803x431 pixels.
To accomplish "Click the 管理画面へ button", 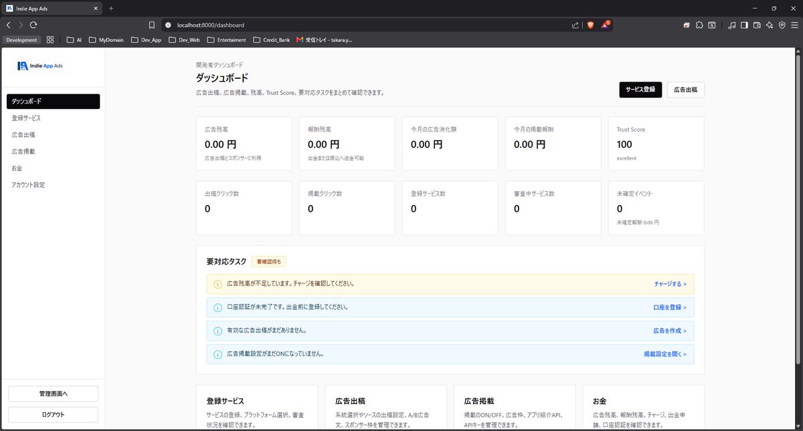I will coord(53,394).
